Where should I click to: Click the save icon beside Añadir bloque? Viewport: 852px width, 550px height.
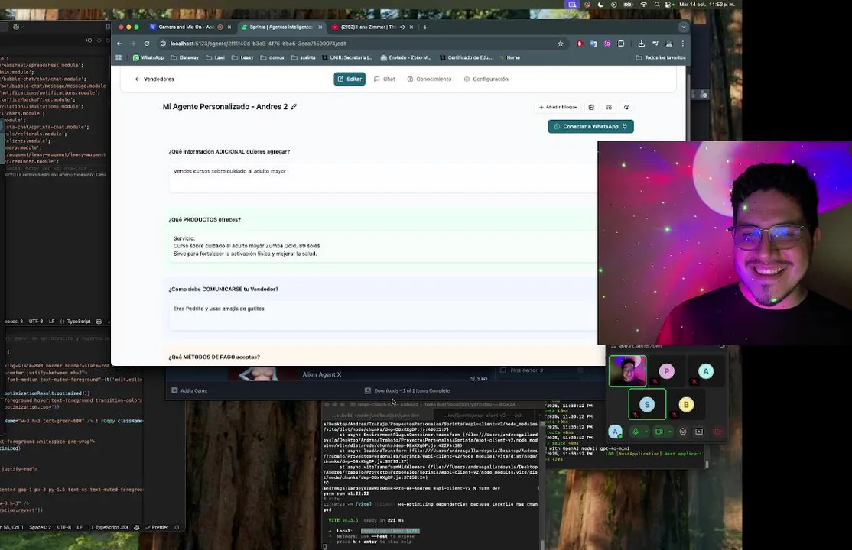[x=591, y=108]
